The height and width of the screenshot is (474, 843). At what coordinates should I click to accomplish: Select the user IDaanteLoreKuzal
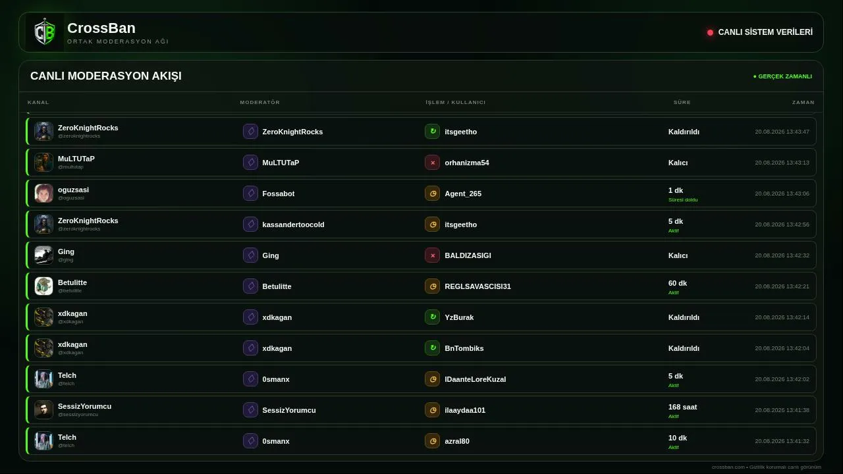pos(475,379)
